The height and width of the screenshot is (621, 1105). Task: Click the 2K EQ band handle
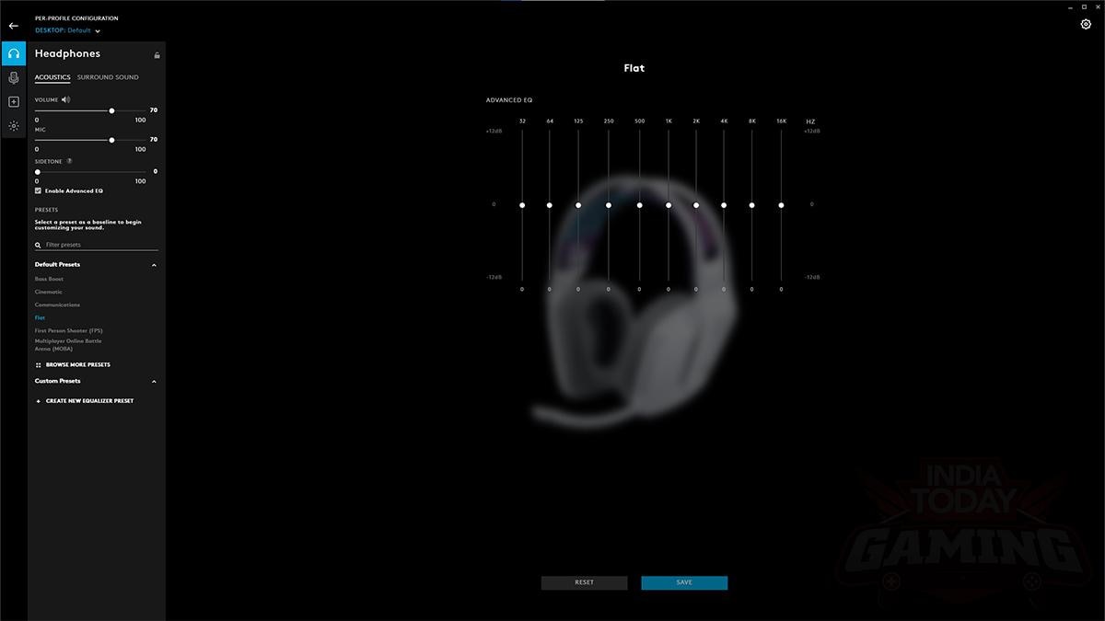(x=696, y=204)
